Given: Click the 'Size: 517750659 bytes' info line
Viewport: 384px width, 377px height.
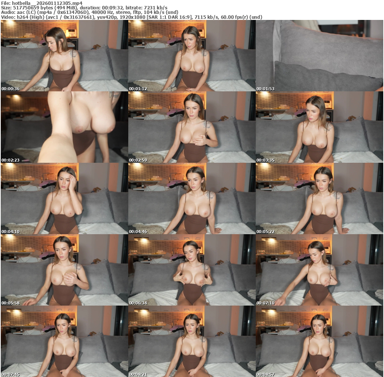Looking at the screenshot, I should click(84, 8).
